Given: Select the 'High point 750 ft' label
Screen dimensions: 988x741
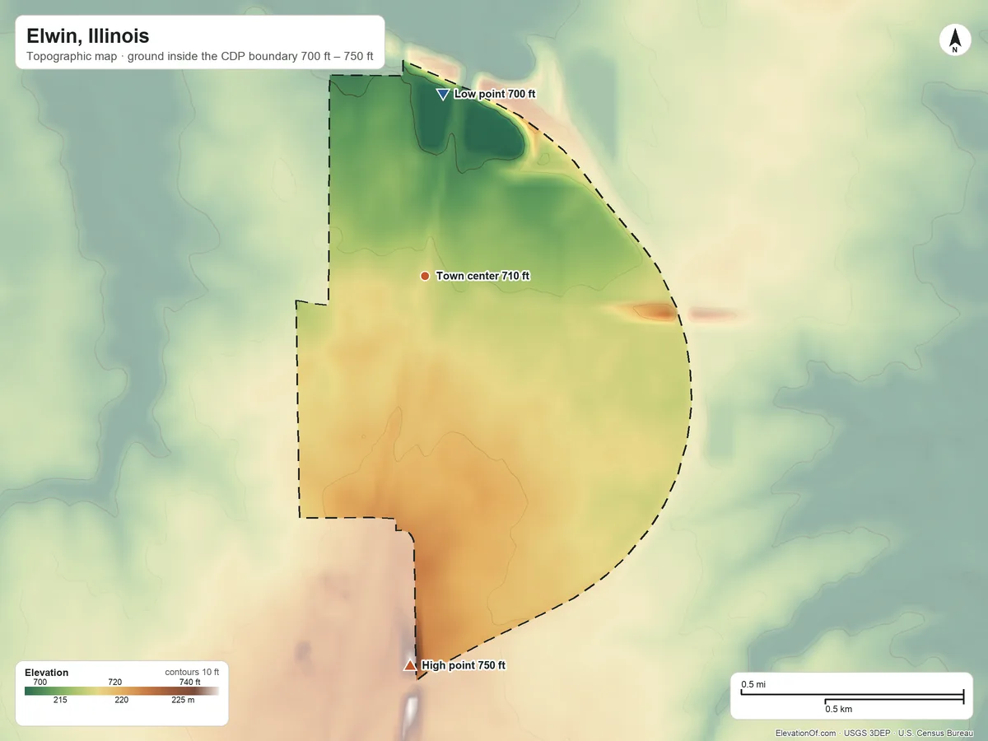Looking at the screenshot, I should point(464,665).
